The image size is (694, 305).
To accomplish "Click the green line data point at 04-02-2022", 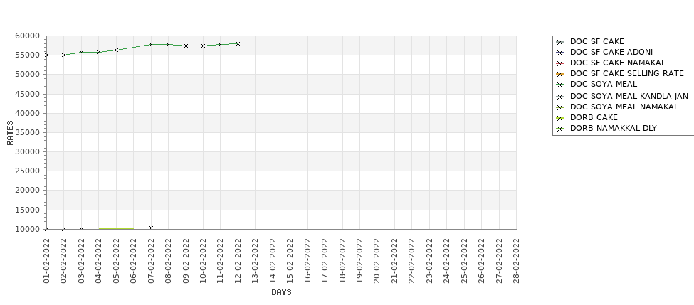I will [x=99, y=52].
